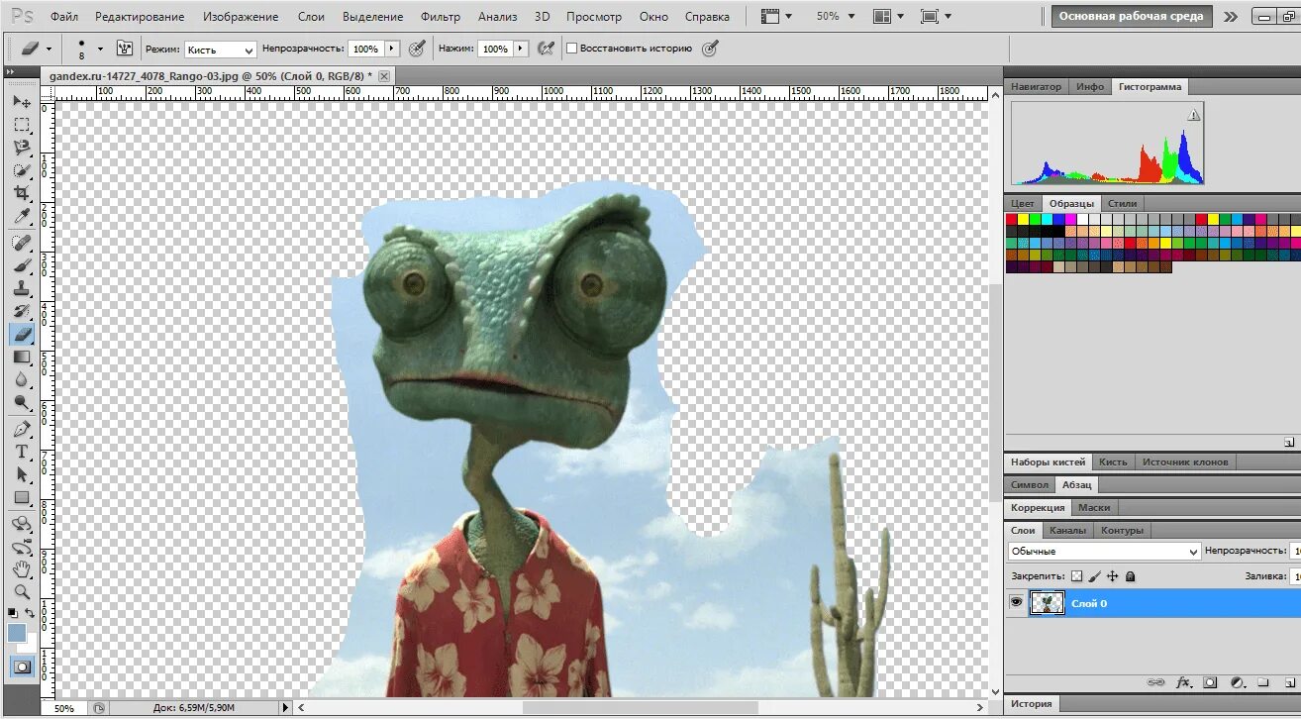Toggle lock image pixels brush icon
Viewport: 1301px width, 719px height.
[1094, 575]
